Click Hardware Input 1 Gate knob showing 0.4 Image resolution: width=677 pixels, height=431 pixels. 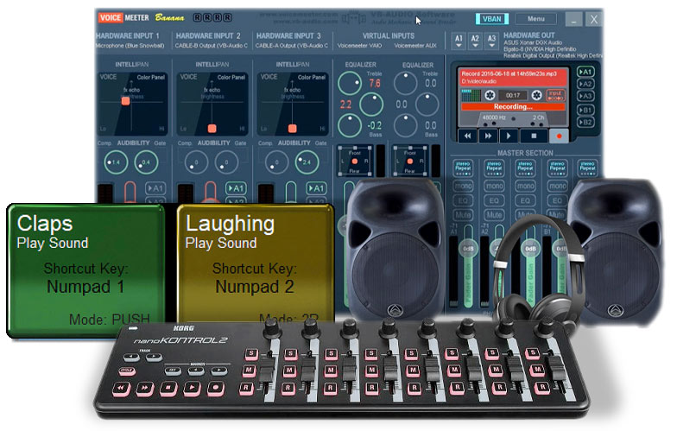[x=146, y=162]
